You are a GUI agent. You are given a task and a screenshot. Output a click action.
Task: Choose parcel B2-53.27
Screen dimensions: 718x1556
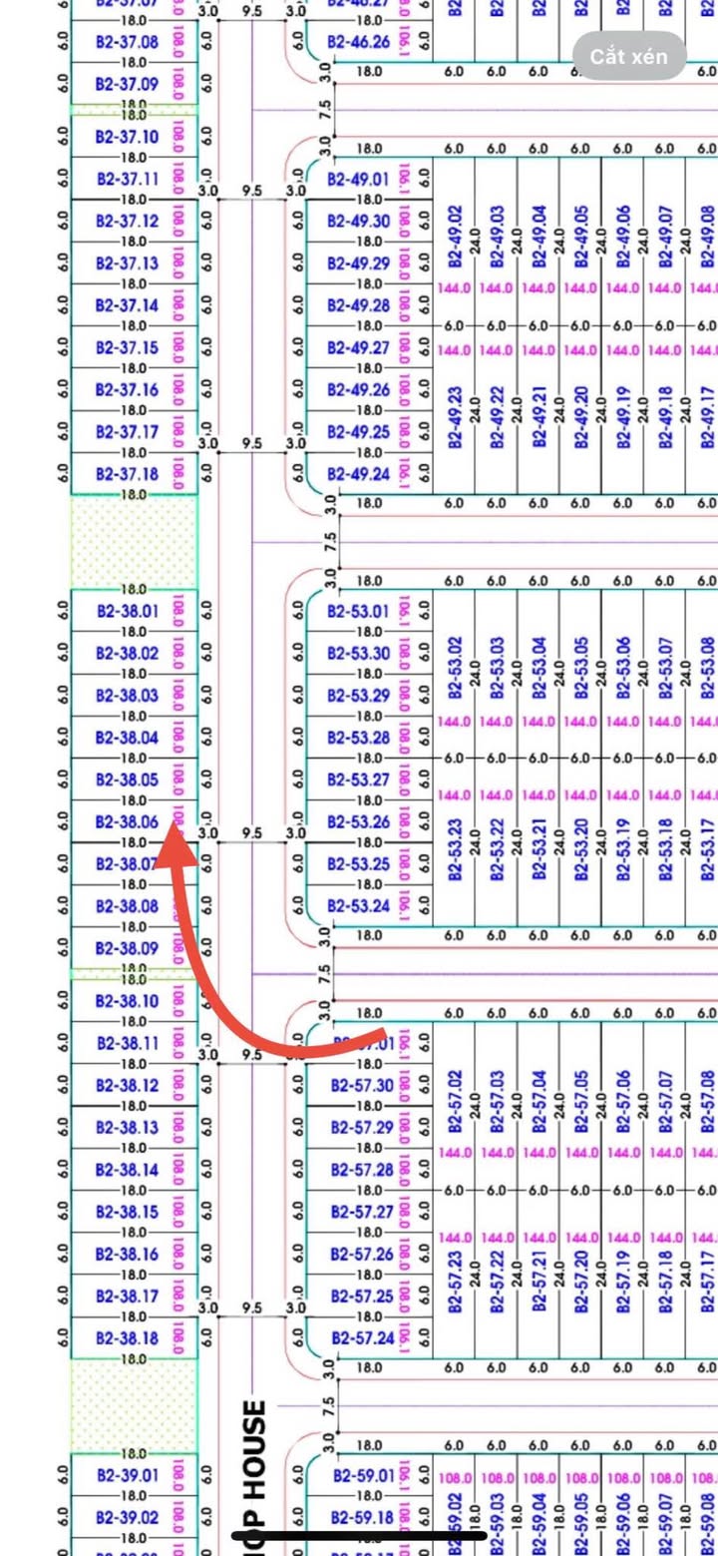tap(359, 779)
